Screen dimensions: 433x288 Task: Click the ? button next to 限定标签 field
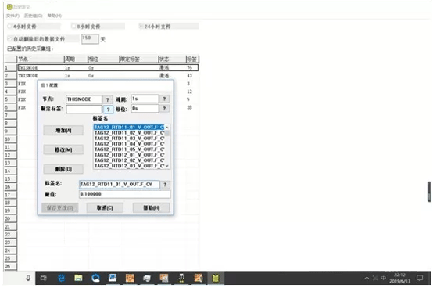[108, 110]
